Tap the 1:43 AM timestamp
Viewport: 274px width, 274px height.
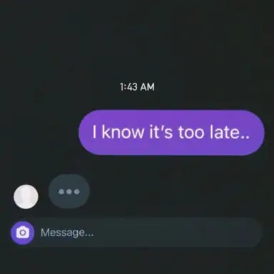pos(138,87)
